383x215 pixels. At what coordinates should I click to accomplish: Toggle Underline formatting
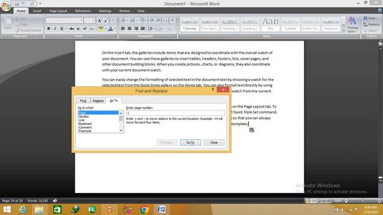pyautogui.click(x=62, y=29)
